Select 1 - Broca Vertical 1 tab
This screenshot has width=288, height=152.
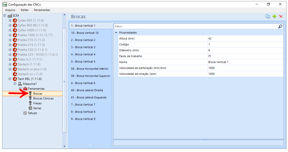pyautogui.click(x=91, y=26)
